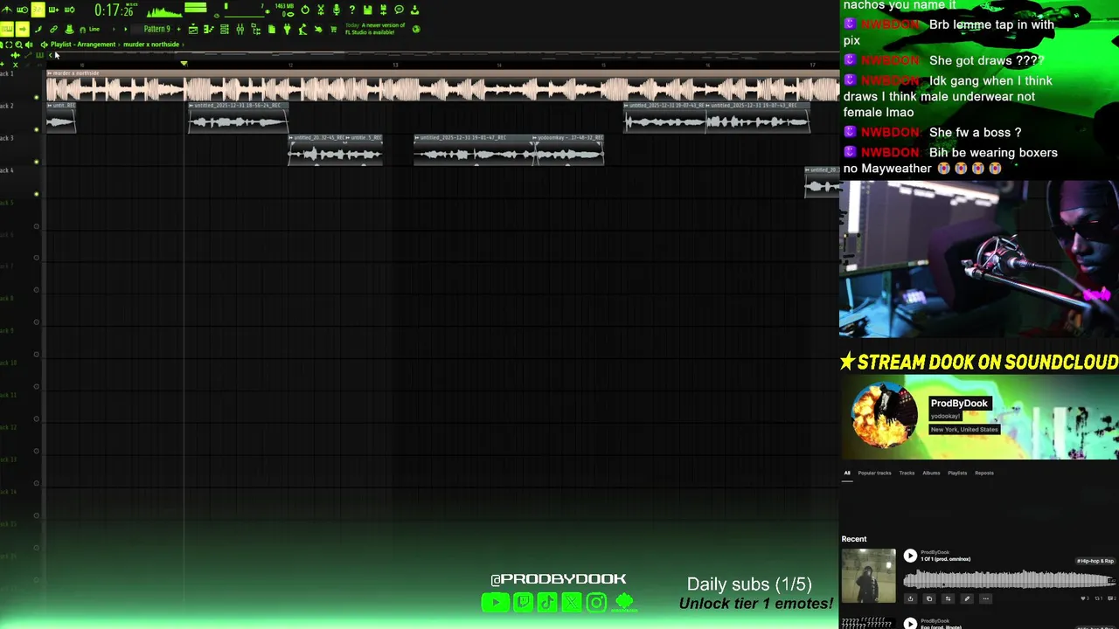Open the Channel rack toolbar icon
1119x629 pixels.
[x=225, y=30]
